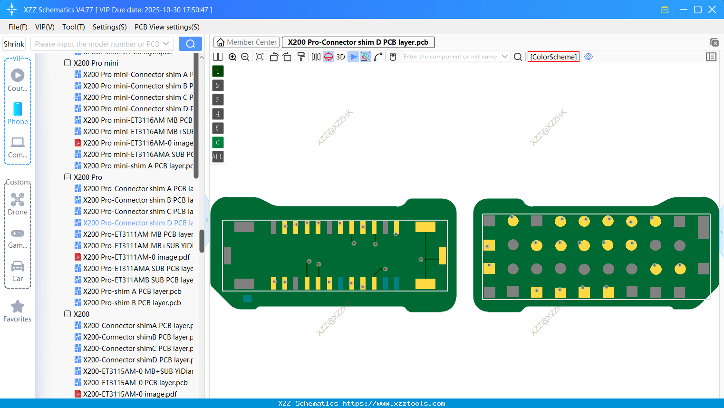Toggle net visibility with the eye icon
724x408 pixels.
(589, 57)
